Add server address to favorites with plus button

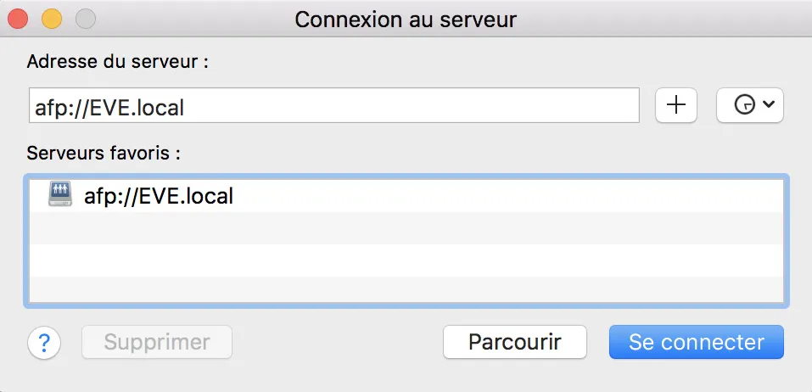(675, 105)
